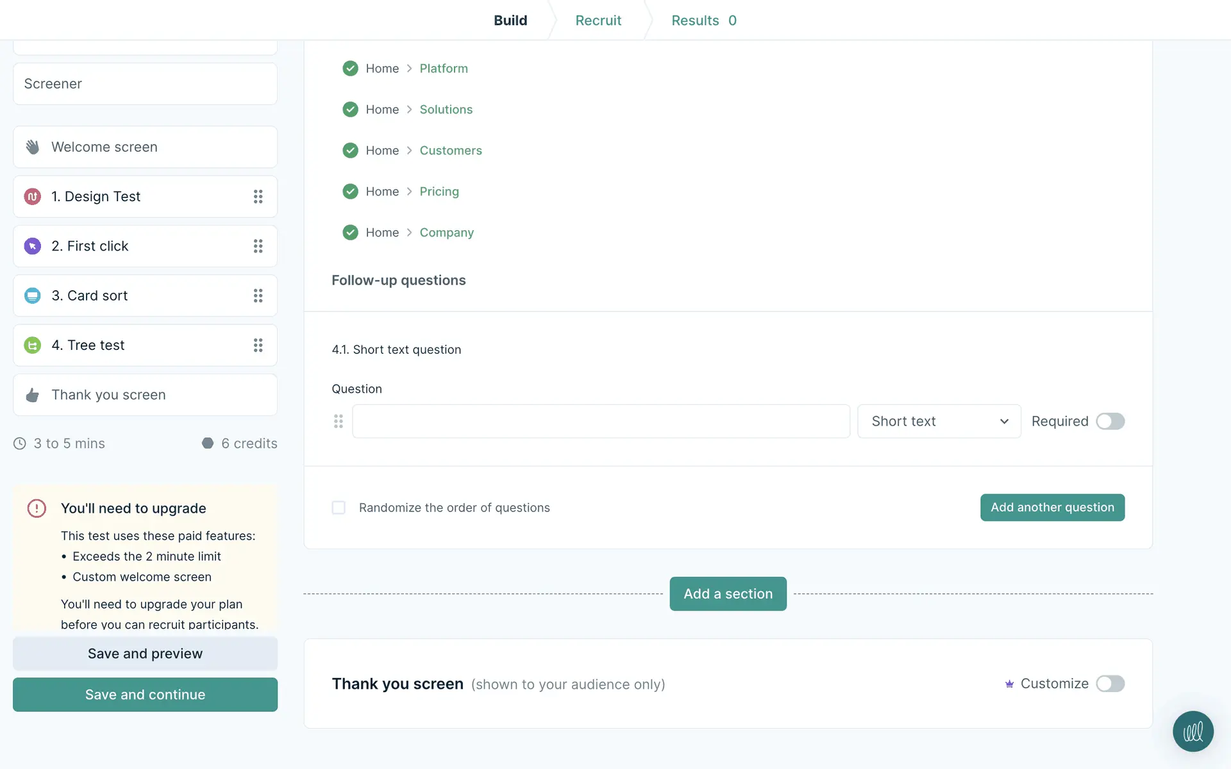Click the Question text input field
The image size is (1231, 769).
click(601, 421)
